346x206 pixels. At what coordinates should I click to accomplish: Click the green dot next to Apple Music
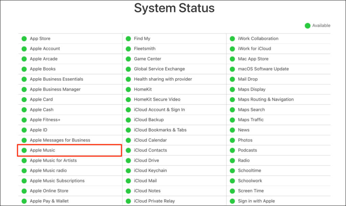pos(24,150)
